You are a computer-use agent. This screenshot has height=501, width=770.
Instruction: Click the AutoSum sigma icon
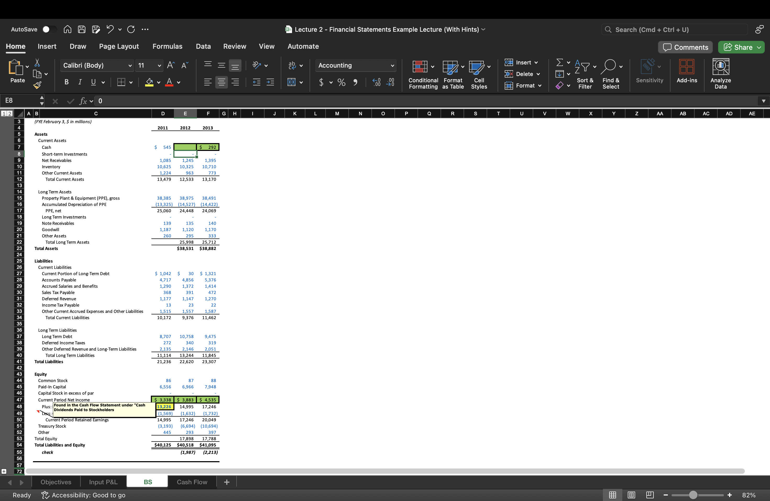(x=559, y=62)
